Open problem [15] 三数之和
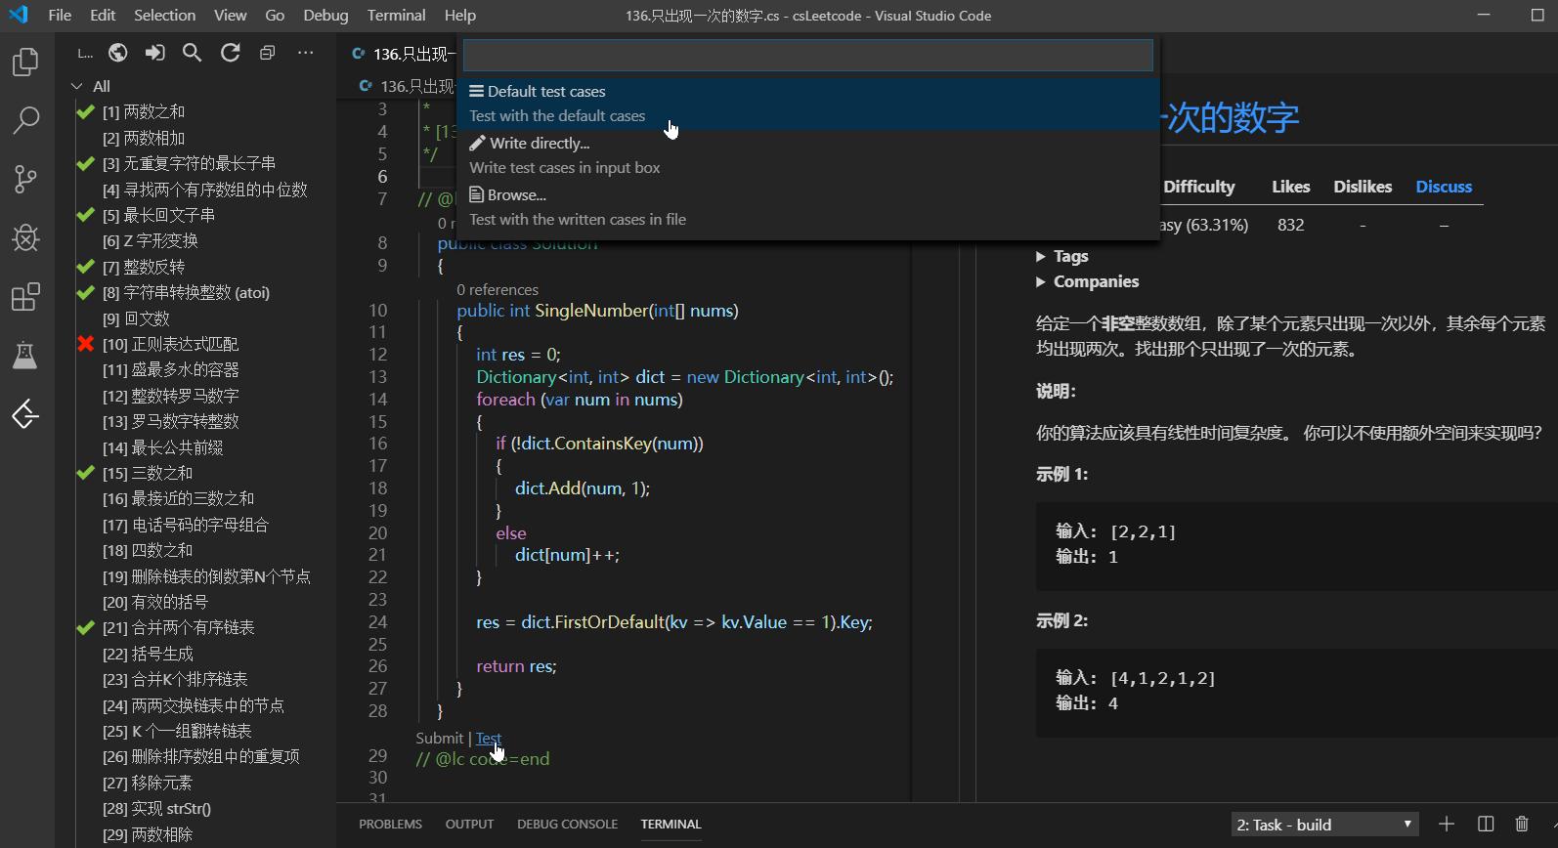This screenshot has height=848, width=1558. click(149, 473)
